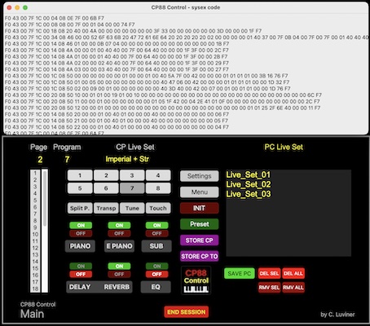This screenshot has width=370, height=326.
Task: Select page 12 in the page list
Action: tap(35, 248)
